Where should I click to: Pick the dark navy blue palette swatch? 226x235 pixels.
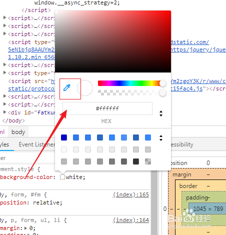point(64,137)
